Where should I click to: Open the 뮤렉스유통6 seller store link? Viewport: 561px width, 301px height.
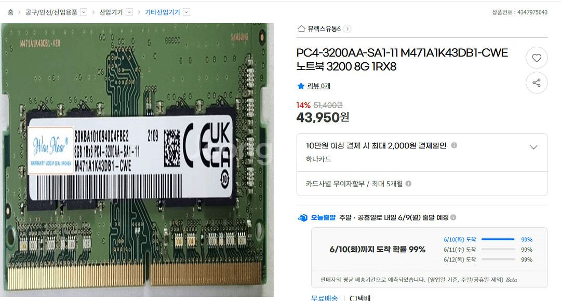point(324,29)
